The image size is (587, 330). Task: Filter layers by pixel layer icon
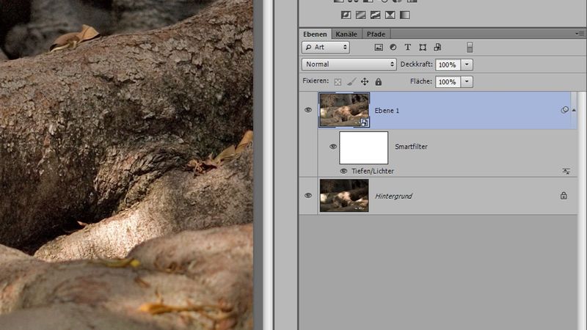379,47
